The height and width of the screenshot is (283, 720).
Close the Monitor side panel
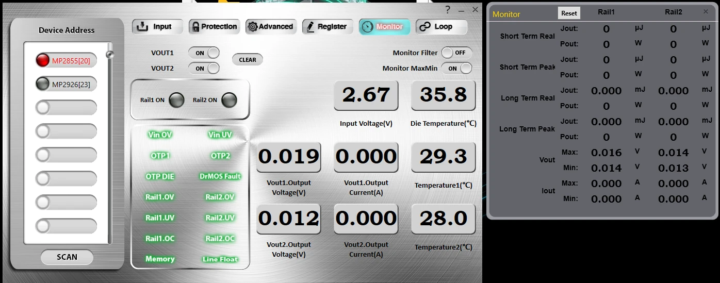coord(706,11)
